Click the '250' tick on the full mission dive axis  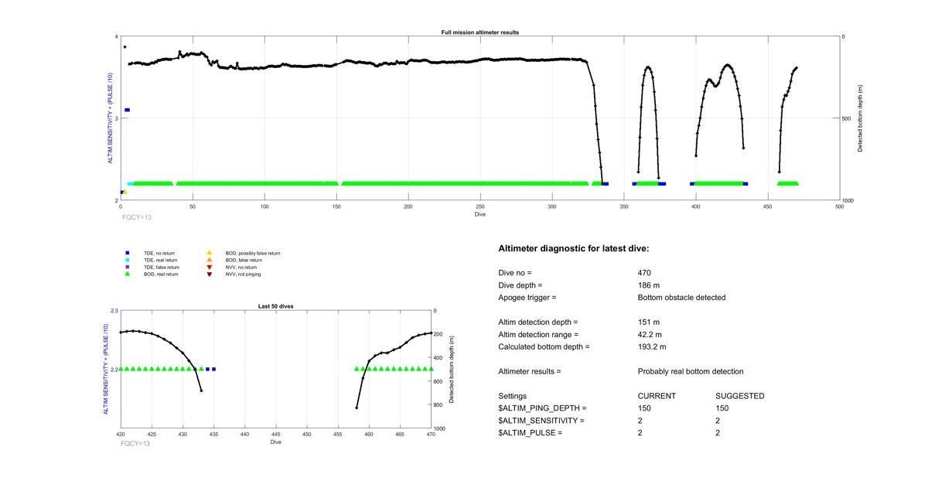[x=480, y=206]
